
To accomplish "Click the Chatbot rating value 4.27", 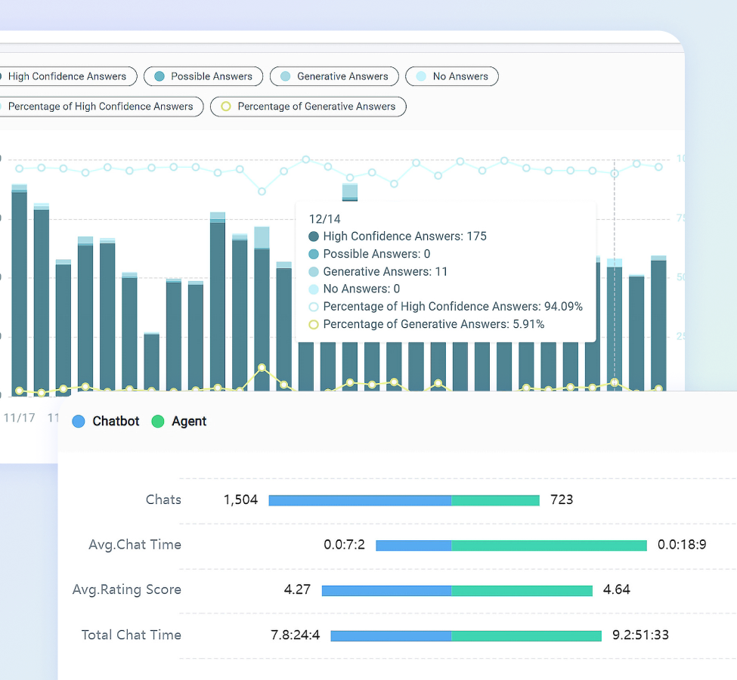I will [x=297, y=590].
